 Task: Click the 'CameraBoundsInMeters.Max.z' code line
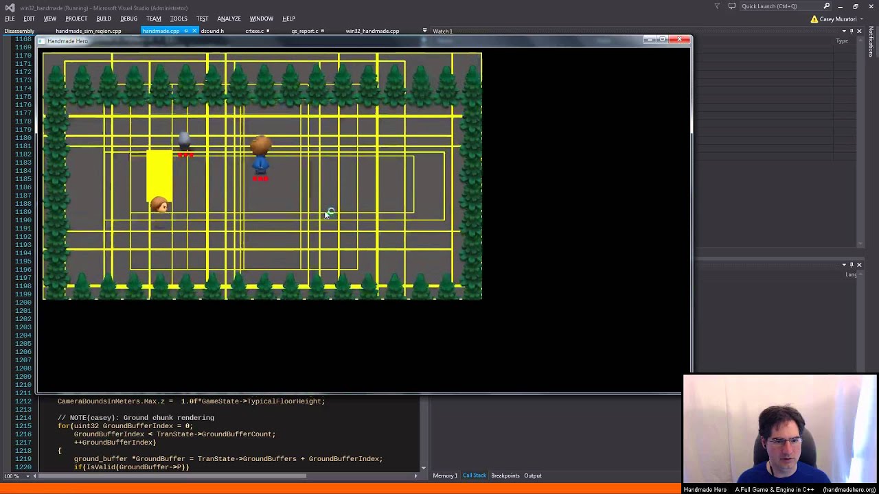click(191, 401)
